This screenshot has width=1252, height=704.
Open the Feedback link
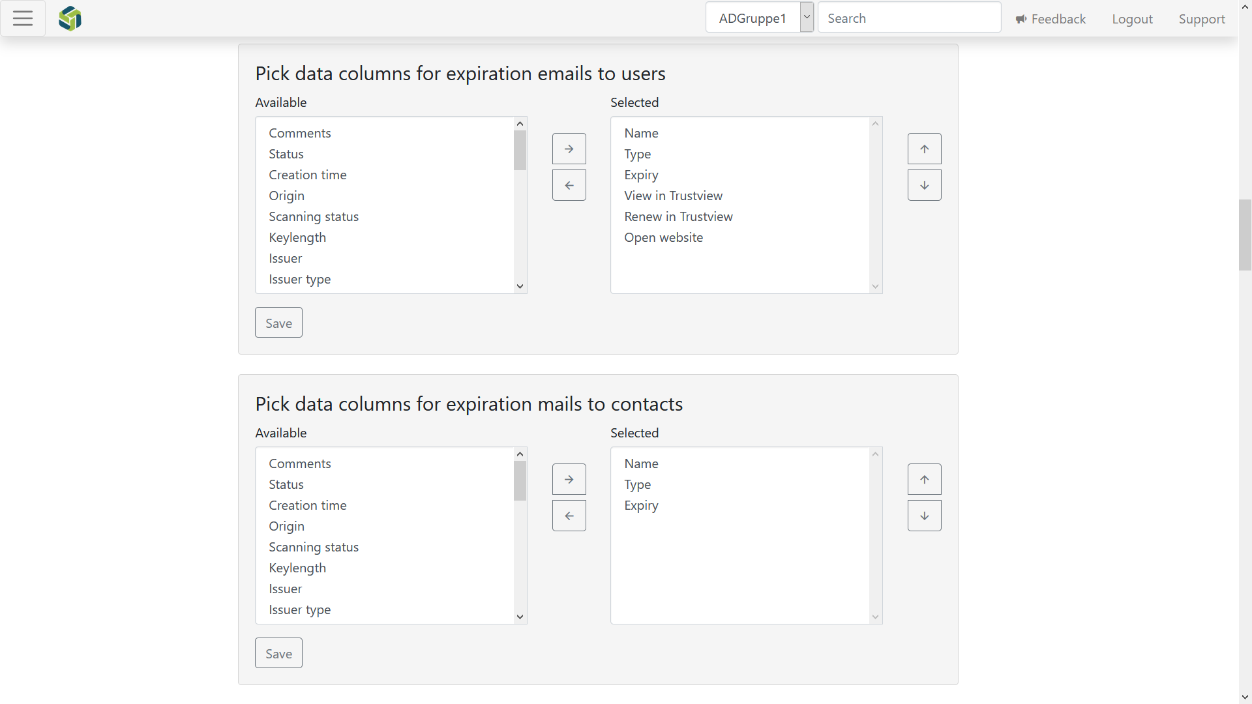[x=1051, y=19]
